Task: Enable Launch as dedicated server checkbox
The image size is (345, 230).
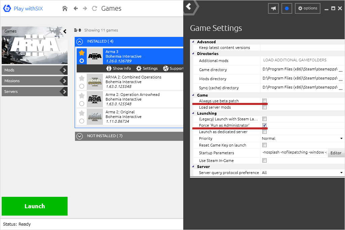Action: coord(265,132)
